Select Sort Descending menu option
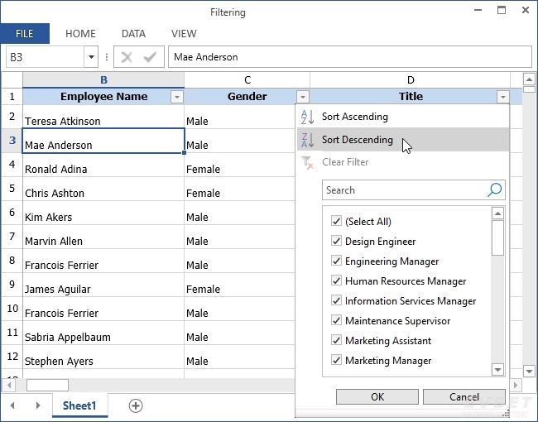 [x=357, y=140]
